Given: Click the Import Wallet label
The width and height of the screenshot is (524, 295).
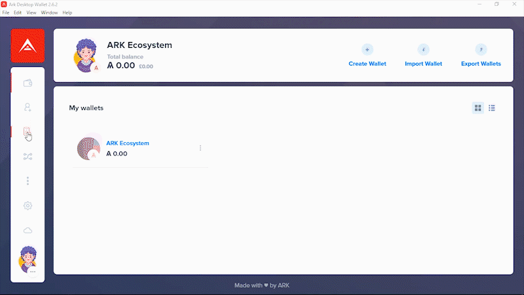Looking at the screenshot, I should (423, 64).
